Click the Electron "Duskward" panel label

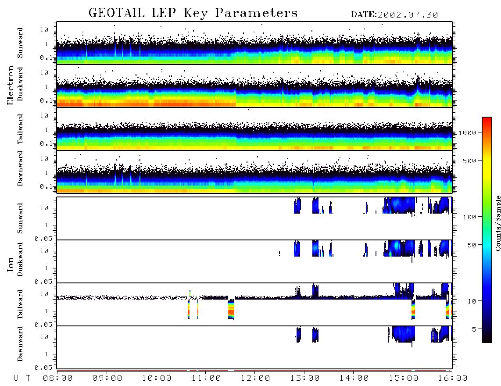[20, 84]
